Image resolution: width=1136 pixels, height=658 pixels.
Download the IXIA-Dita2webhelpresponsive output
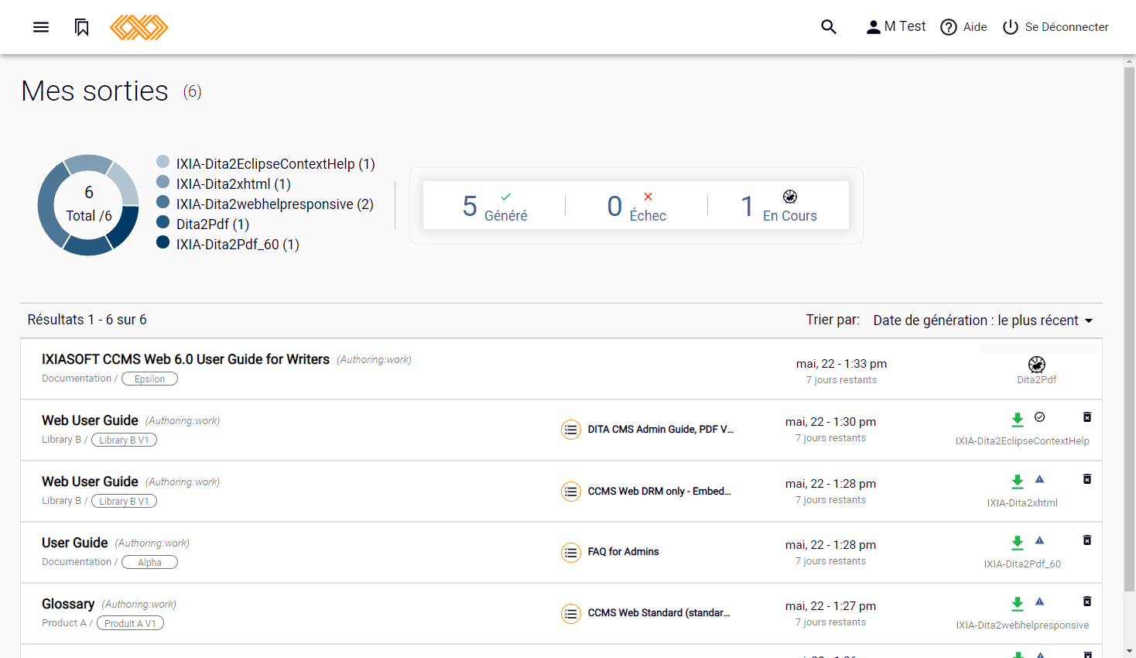(1018, 604)
